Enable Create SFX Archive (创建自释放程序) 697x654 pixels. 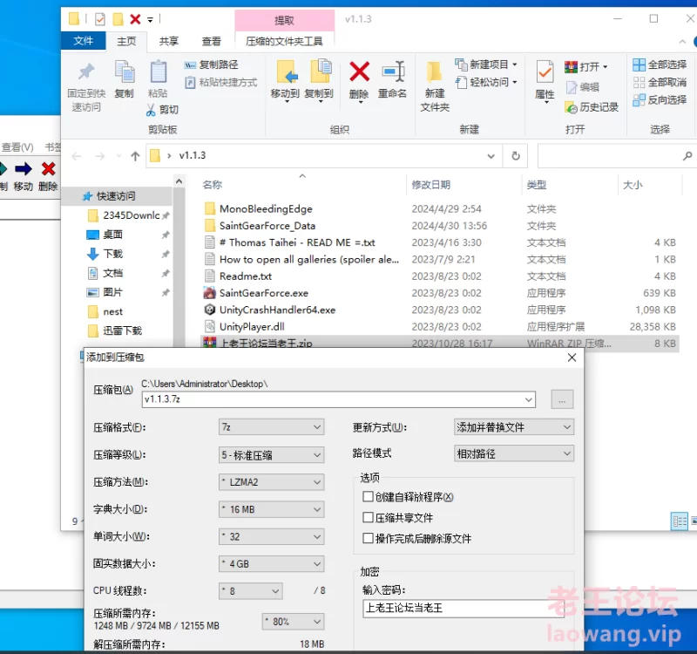tap(368, 496)
